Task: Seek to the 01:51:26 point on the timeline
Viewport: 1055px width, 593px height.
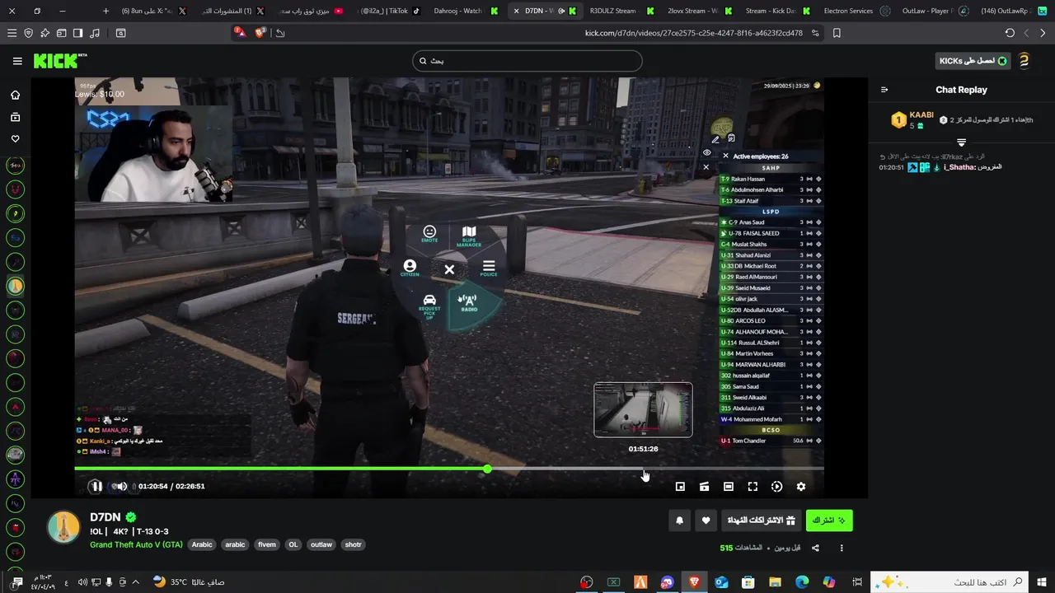Action: tap(644, 469)
